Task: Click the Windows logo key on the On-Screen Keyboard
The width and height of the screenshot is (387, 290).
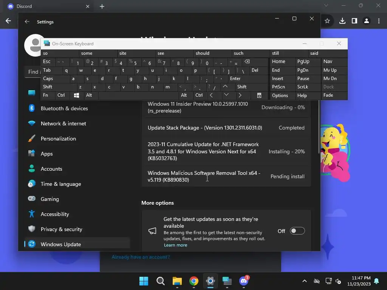Action: 76,95
